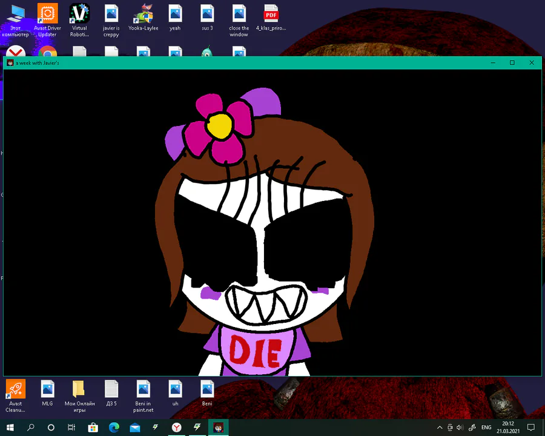
Task: Click the game window's title bar icon
Action: [10, 63]
